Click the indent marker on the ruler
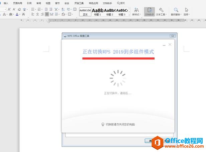 [49, 21]
